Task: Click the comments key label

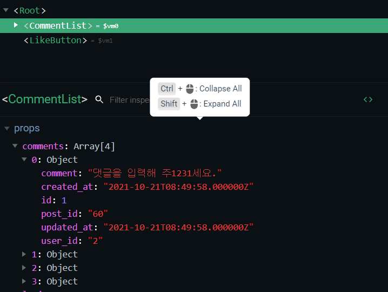Action: (x=43, y=146)
